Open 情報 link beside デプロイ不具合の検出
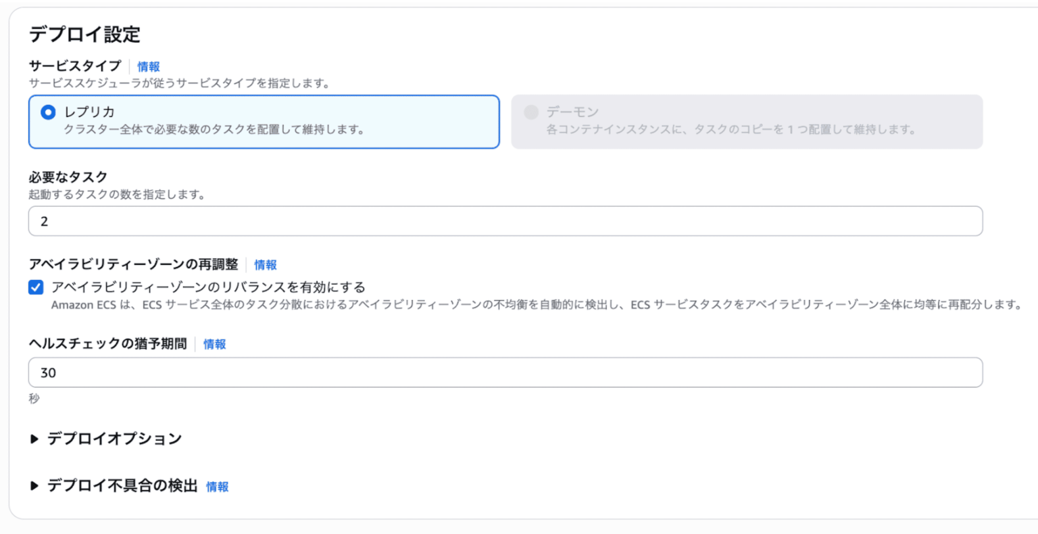Image resolution: width=1038 pixels, height=534 pixels. (218, 487)
